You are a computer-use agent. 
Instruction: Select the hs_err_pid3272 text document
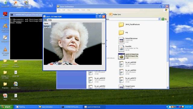127,80
